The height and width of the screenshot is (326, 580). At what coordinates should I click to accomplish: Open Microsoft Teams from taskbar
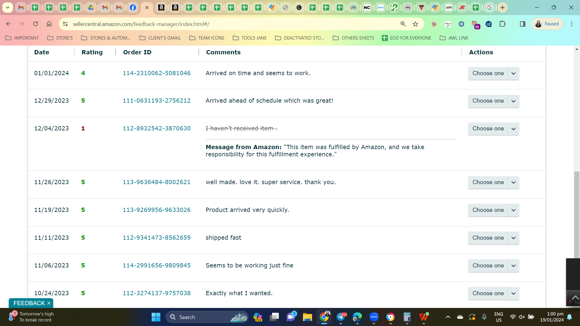click(x=291, y=317)
